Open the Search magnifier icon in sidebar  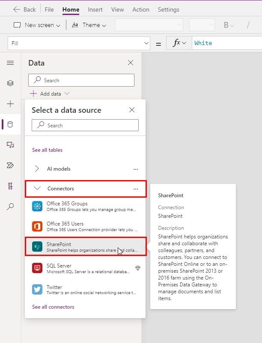click(x=10, y=206)
